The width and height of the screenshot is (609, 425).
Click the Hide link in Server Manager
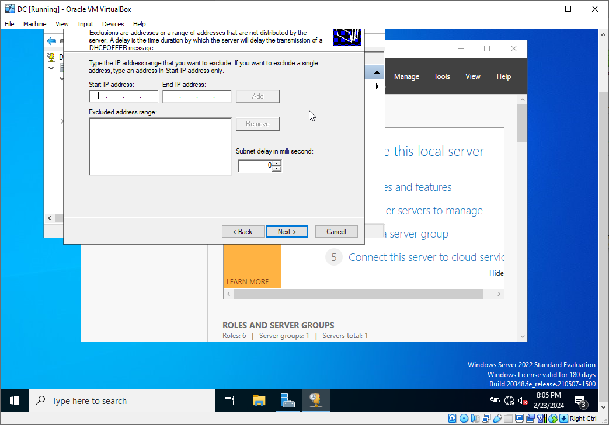pyautogui.click(x=496, y=273)
